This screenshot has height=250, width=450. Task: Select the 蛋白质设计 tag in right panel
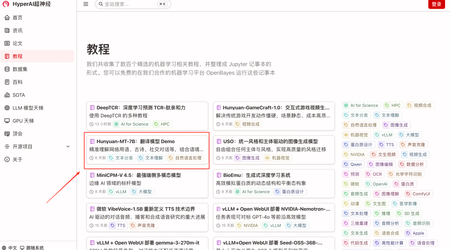[358, 145]
